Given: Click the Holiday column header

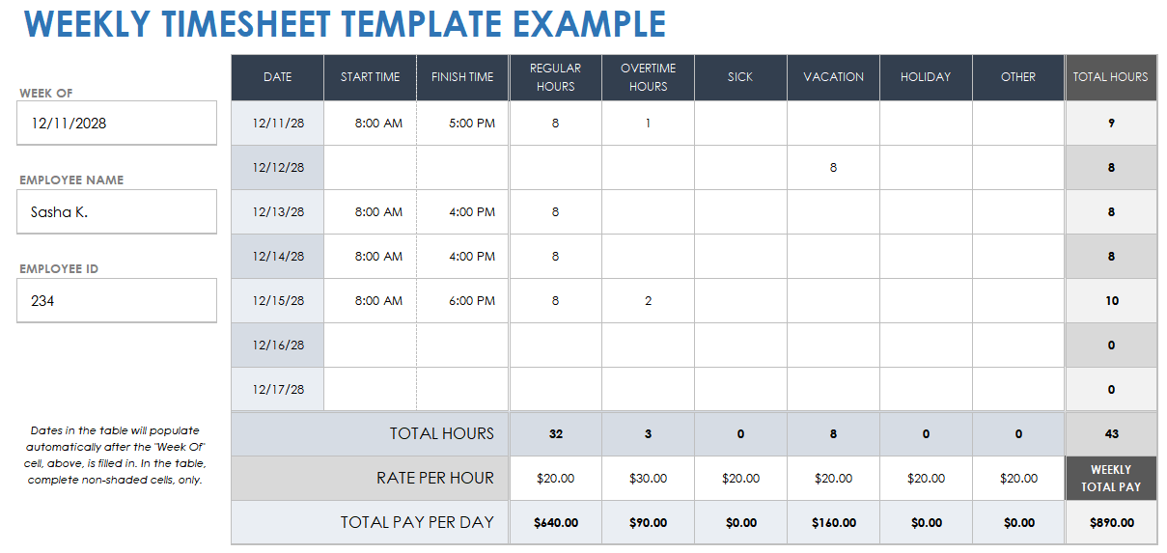Looking at the screenshot, I should click(x=926, y=77).
